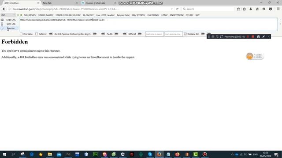Open the XSS menu in HackBar
This screenshot has height=158, width=282.
click(x=198, y=15)
